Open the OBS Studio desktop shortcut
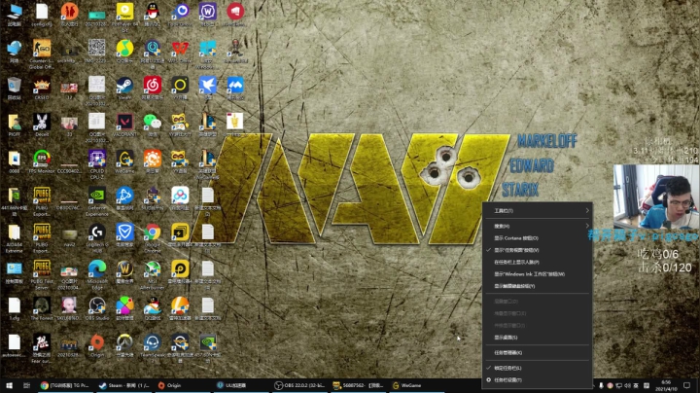This screenshot has height=393, width=700. (97, 309)
